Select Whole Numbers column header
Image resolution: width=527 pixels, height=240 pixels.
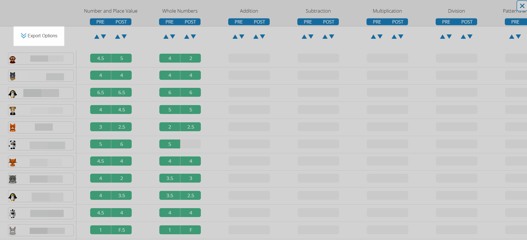coord(180,11)
